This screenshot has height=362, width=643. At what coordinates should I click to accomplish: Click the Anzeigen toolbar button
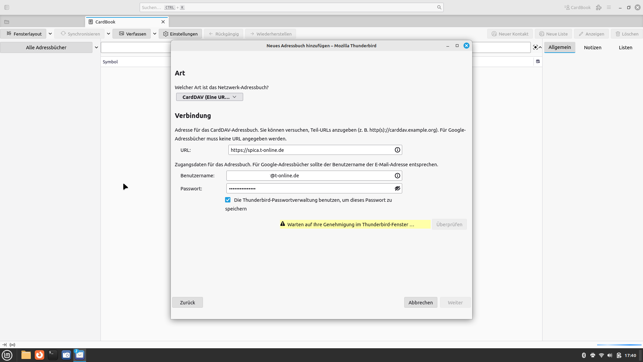591,34
